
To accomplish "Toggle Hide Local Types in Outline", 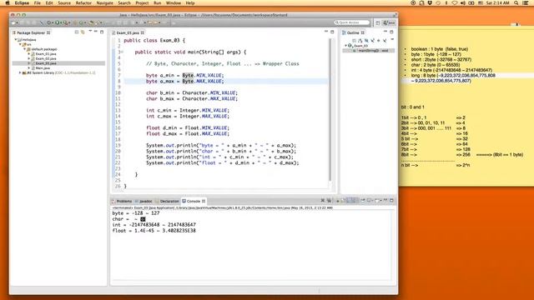I will (385, 41).
